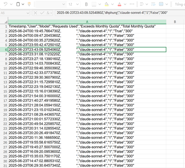
Task: Select column B header
Action: click(175, 22)
